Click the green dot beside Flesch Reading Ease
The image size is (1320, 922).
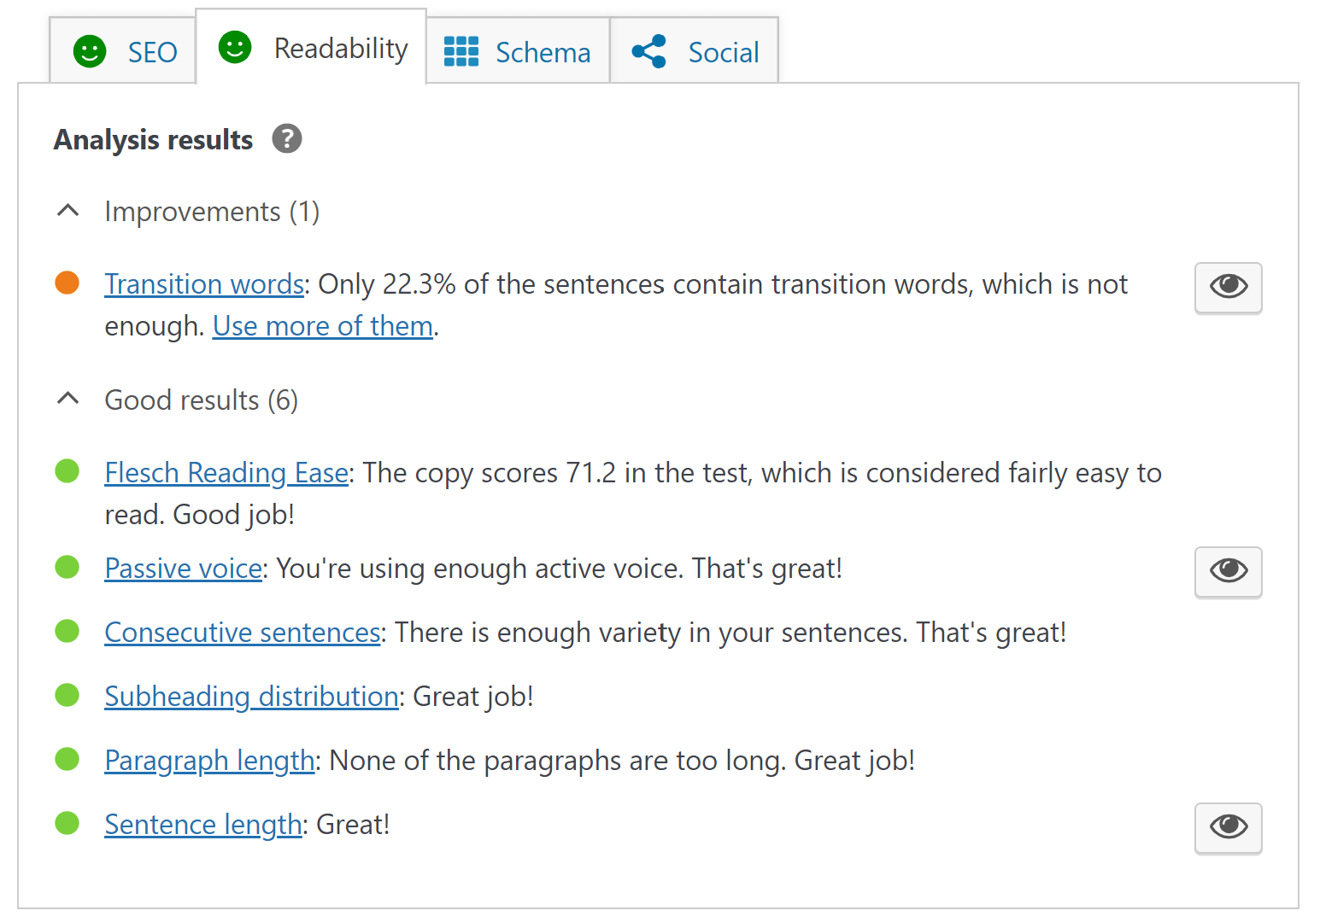pos(67,471)
